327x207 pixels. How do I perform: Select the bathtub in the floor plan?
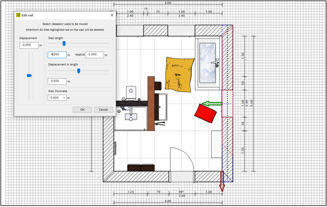pyautogui.click(x=207, y=63)
